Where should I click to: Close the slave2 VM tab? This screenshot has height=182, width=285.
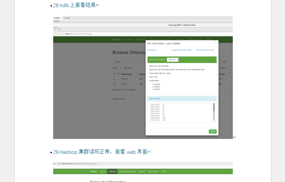click(73, 18)
